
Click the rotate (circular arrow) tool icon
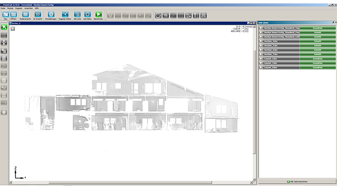click(x=158, y=16)
